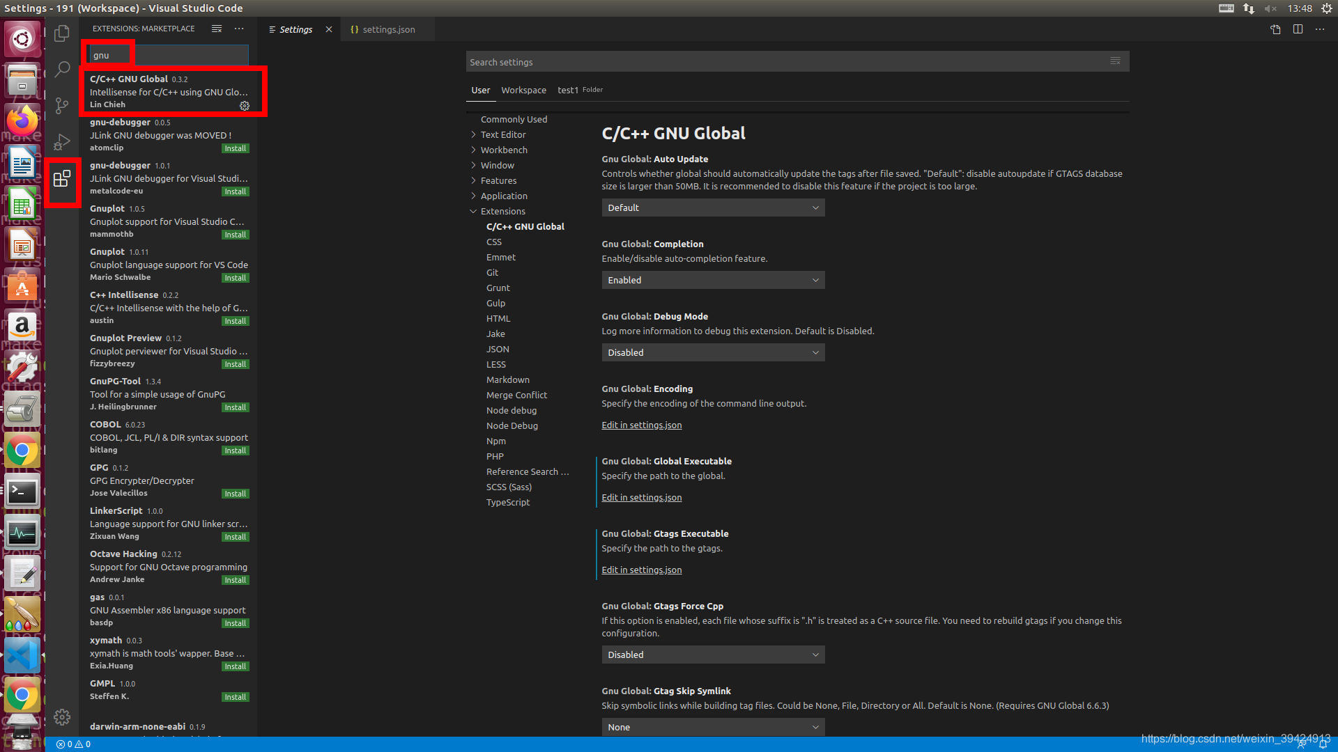Toggle Gnu Global Completion to Enabled
Viewport: 1338px width, 752px height.
[712, 280]
